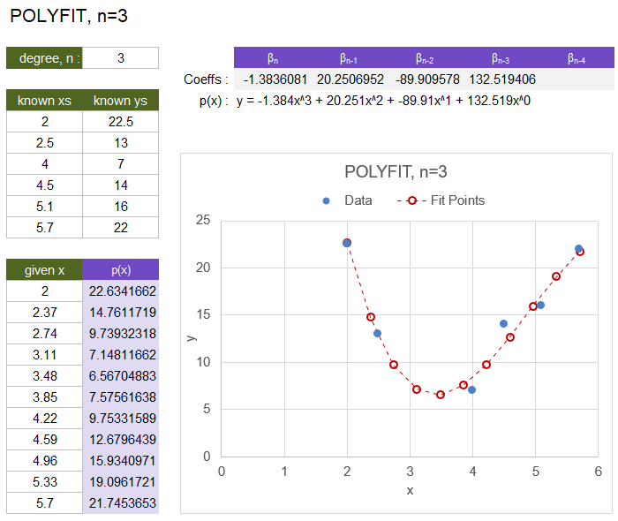Screen dimensions: 618x521
Task: Click the known ys cell 16
Action: coord(121,207)
